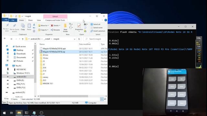Open Task View from the taskbar

12,113
